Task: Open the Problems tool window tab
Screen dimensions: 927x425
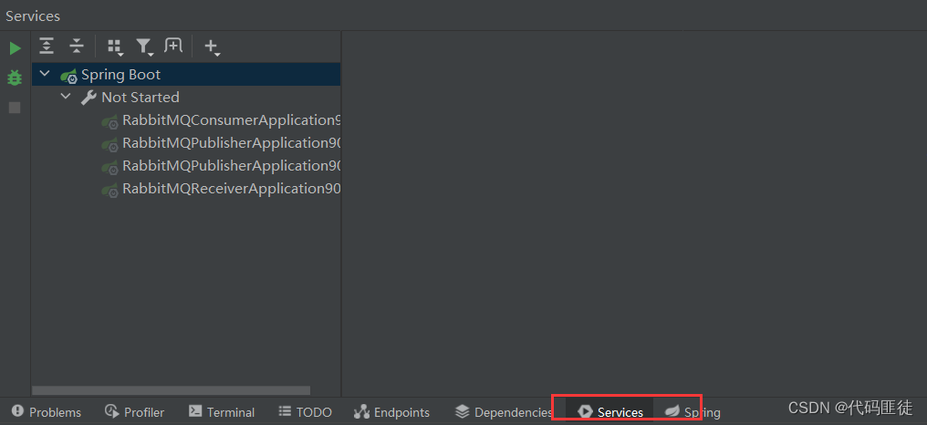Action: point(47,412)
